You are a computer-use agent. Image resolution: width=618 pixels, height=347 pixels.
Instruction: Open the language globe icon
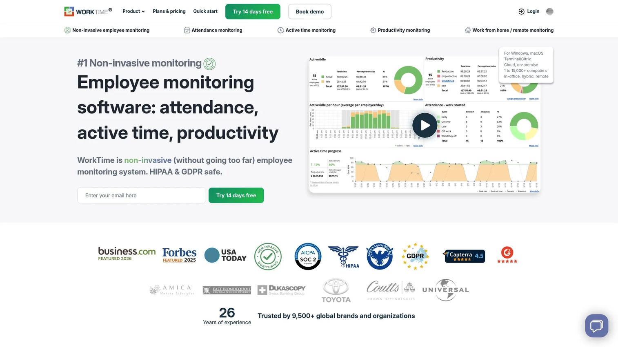point(550,11)
